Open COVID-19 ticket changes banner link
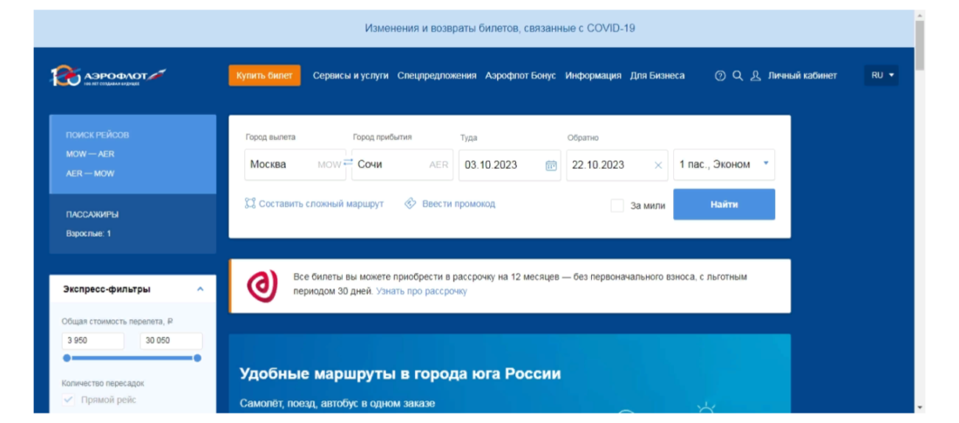 500,28
